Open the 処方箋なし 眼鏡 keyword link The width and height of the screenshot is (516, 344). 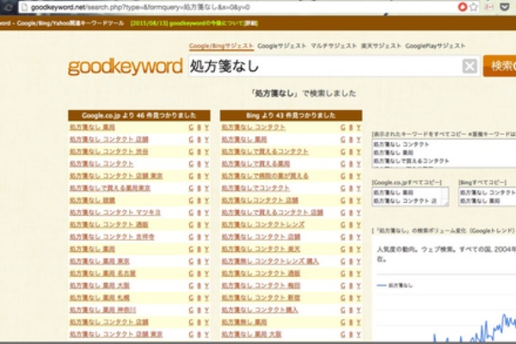coord(92,200)
